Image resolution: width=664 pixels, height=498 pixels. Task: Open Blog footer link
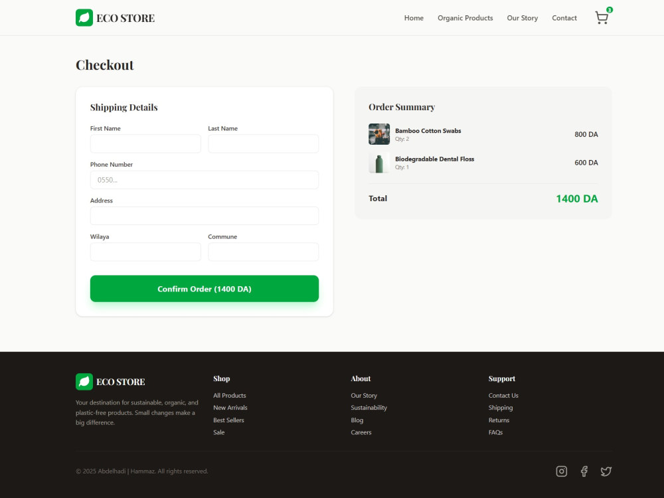click(x=357, y=420)
